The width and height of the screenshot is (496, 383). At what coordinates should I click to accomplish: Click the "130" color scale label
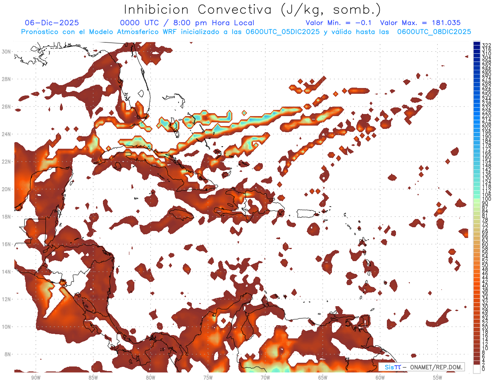[486, 178]
